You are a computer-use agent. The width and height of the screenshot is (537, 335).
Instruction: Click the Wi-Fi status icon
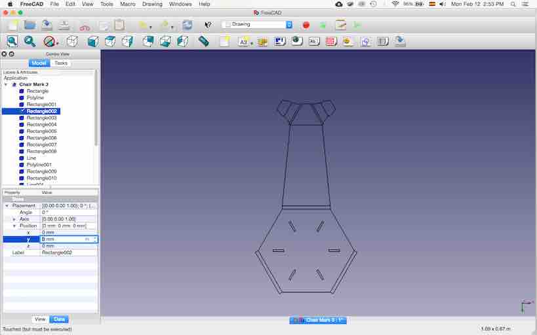[x=395, y=4]
